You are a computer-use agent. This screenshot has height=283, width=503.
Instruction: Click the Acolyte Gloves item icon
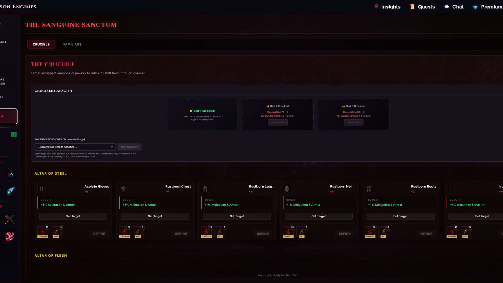[x=41, y=189]
